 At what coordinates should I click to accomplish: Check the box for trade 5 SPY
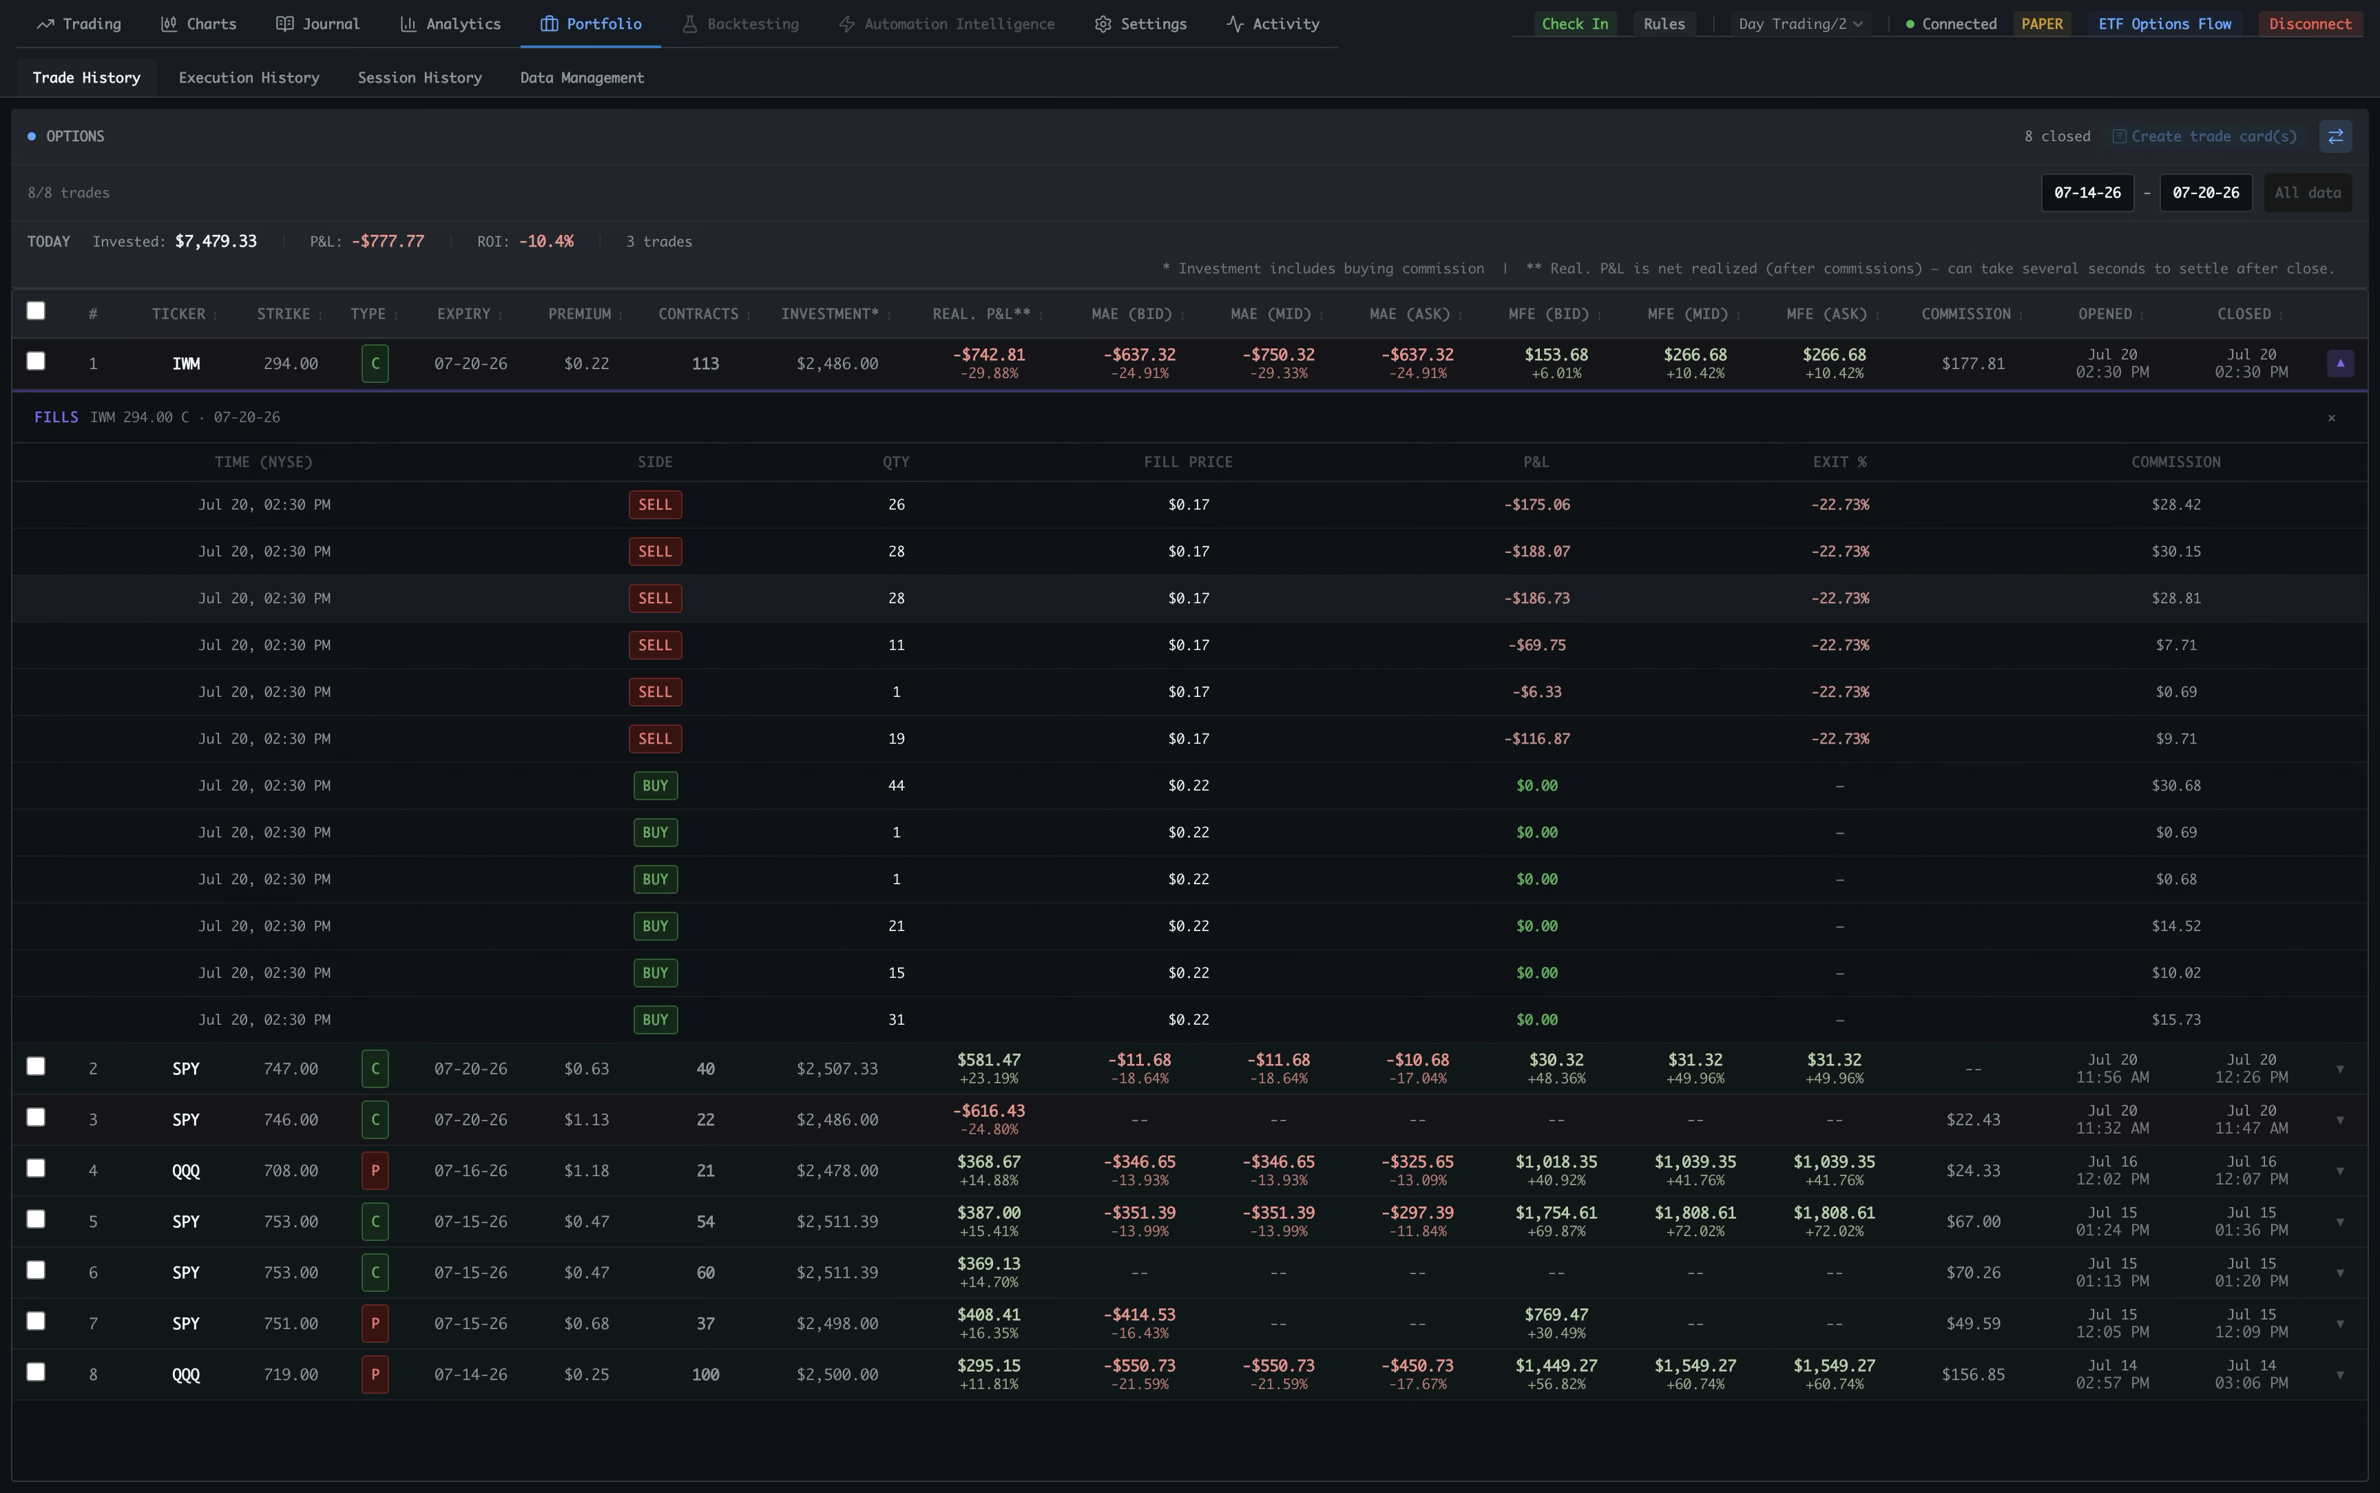[x=36, y=1220]
